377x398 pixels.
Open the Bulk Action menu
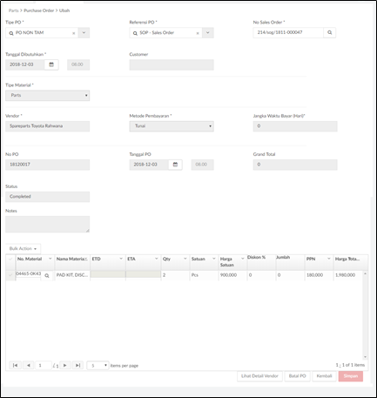tap(23, 249)
